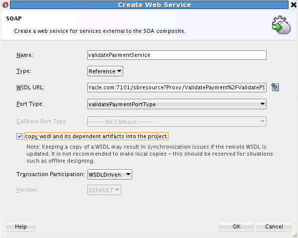Click the JDeveloper app icon in title bar
The height and width of the screenshot is (238, 298).
click(x=5, y=5)
